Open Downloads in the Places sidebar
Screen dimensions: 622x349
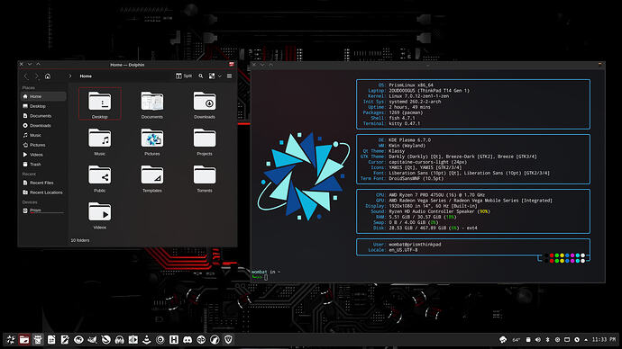click(x=43, y=125)
